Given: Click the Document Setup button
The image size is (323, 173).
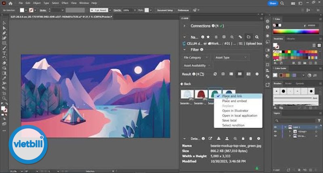Looking at the screenshot, I should pos(165,10).
